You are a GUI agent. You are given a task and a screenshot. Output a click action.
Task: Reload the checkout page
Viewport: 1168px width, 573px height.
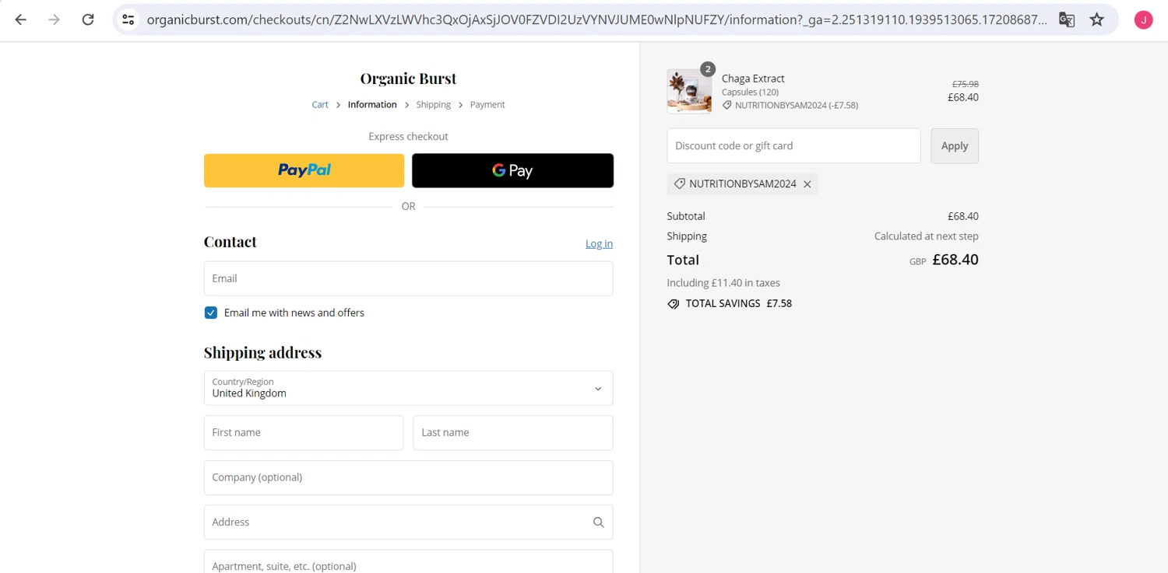coord(88,19)
